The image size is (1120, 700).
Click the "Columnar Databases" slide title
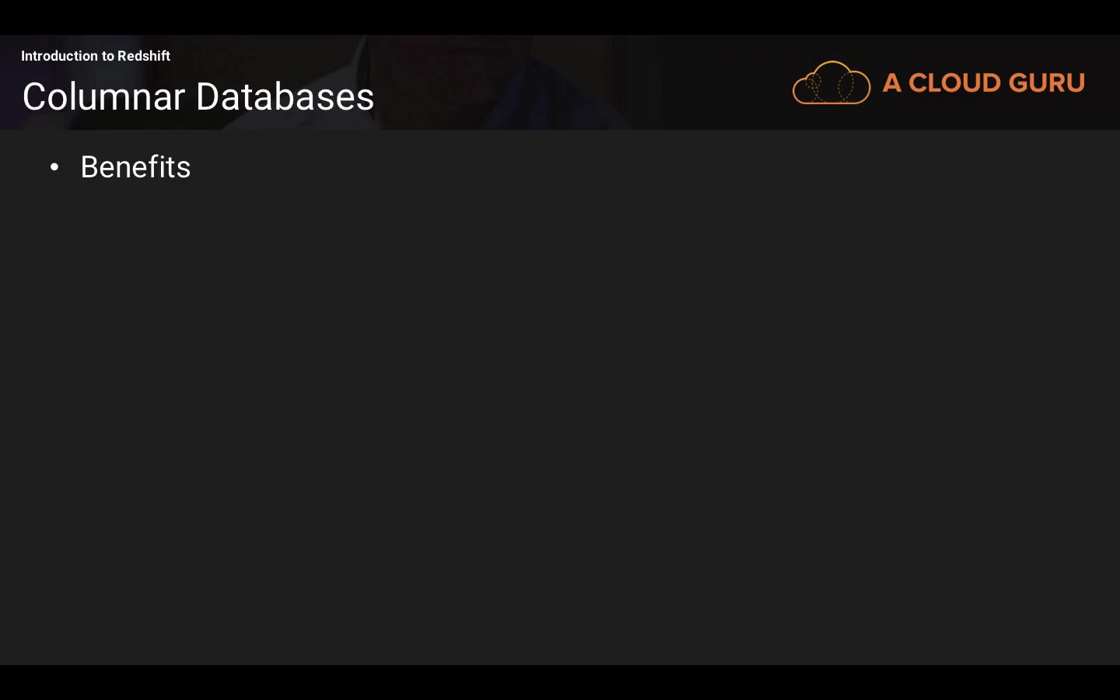coord(198,96)
